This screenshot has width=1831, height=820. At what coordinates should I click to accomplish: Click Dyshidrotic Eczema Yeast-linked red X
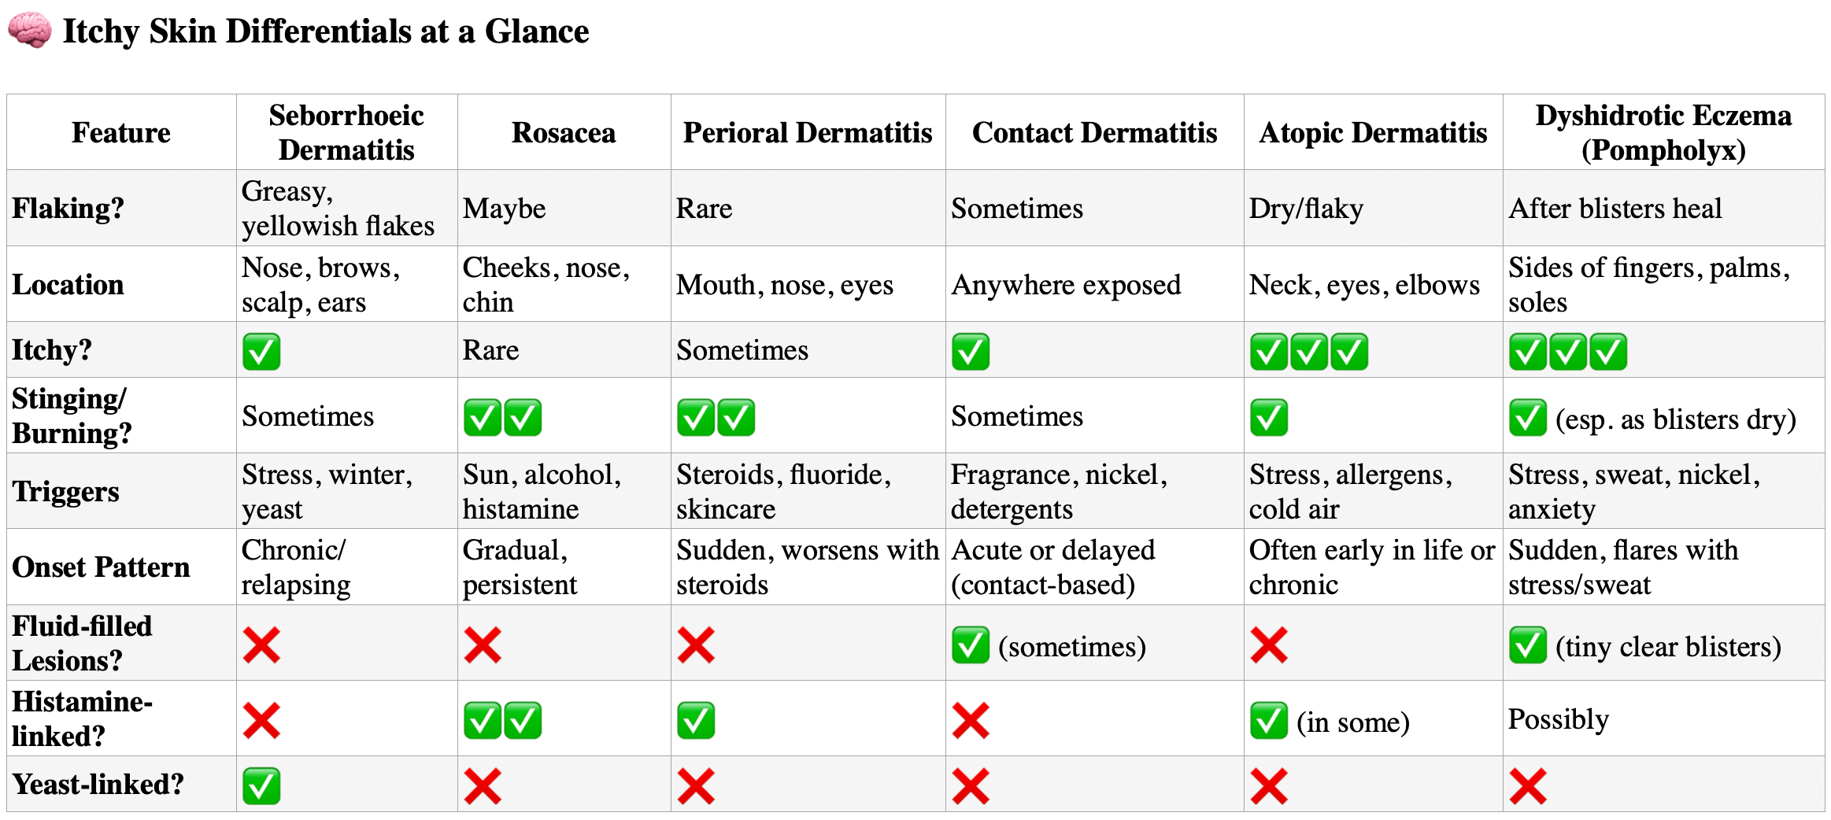(1528, 785)
